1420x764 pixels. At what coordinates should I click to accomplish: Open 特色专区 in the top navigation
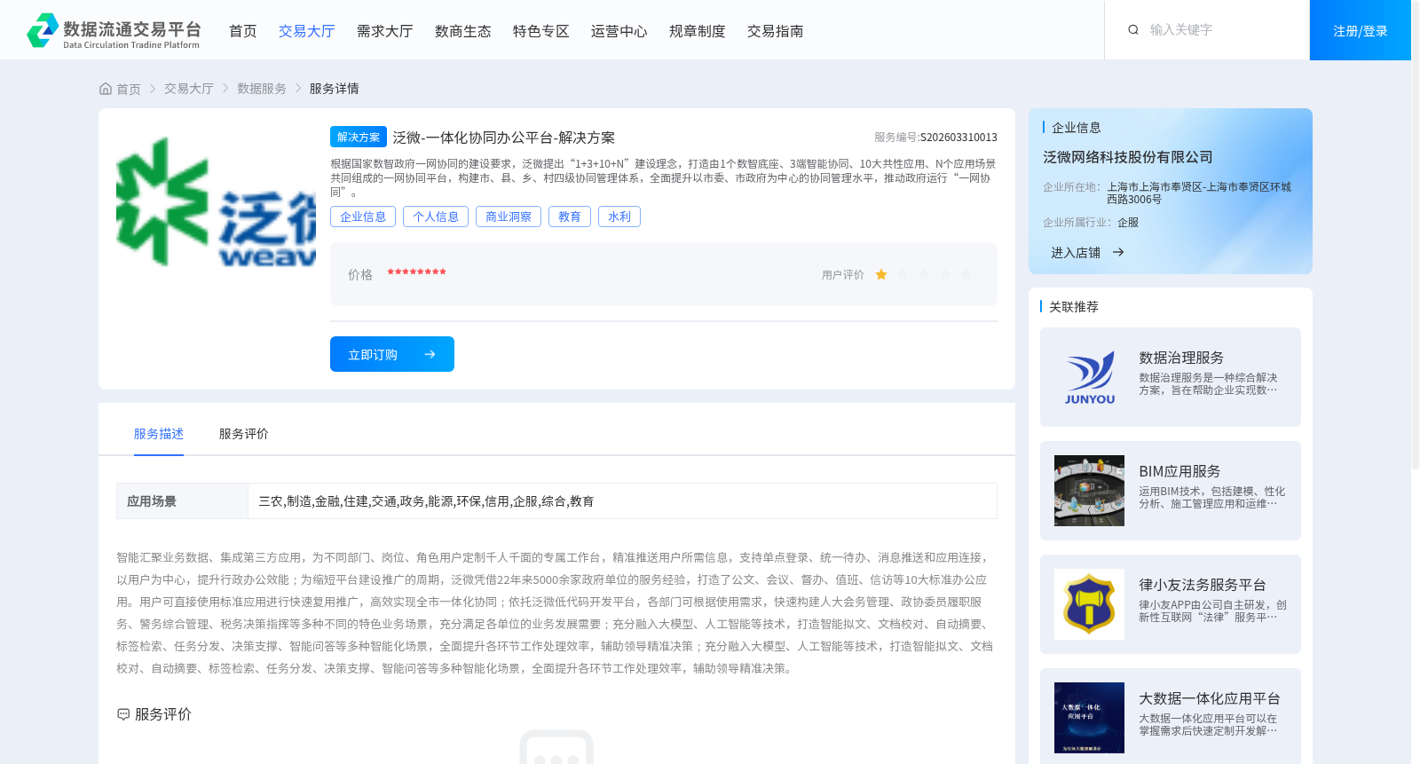point(541,31)
